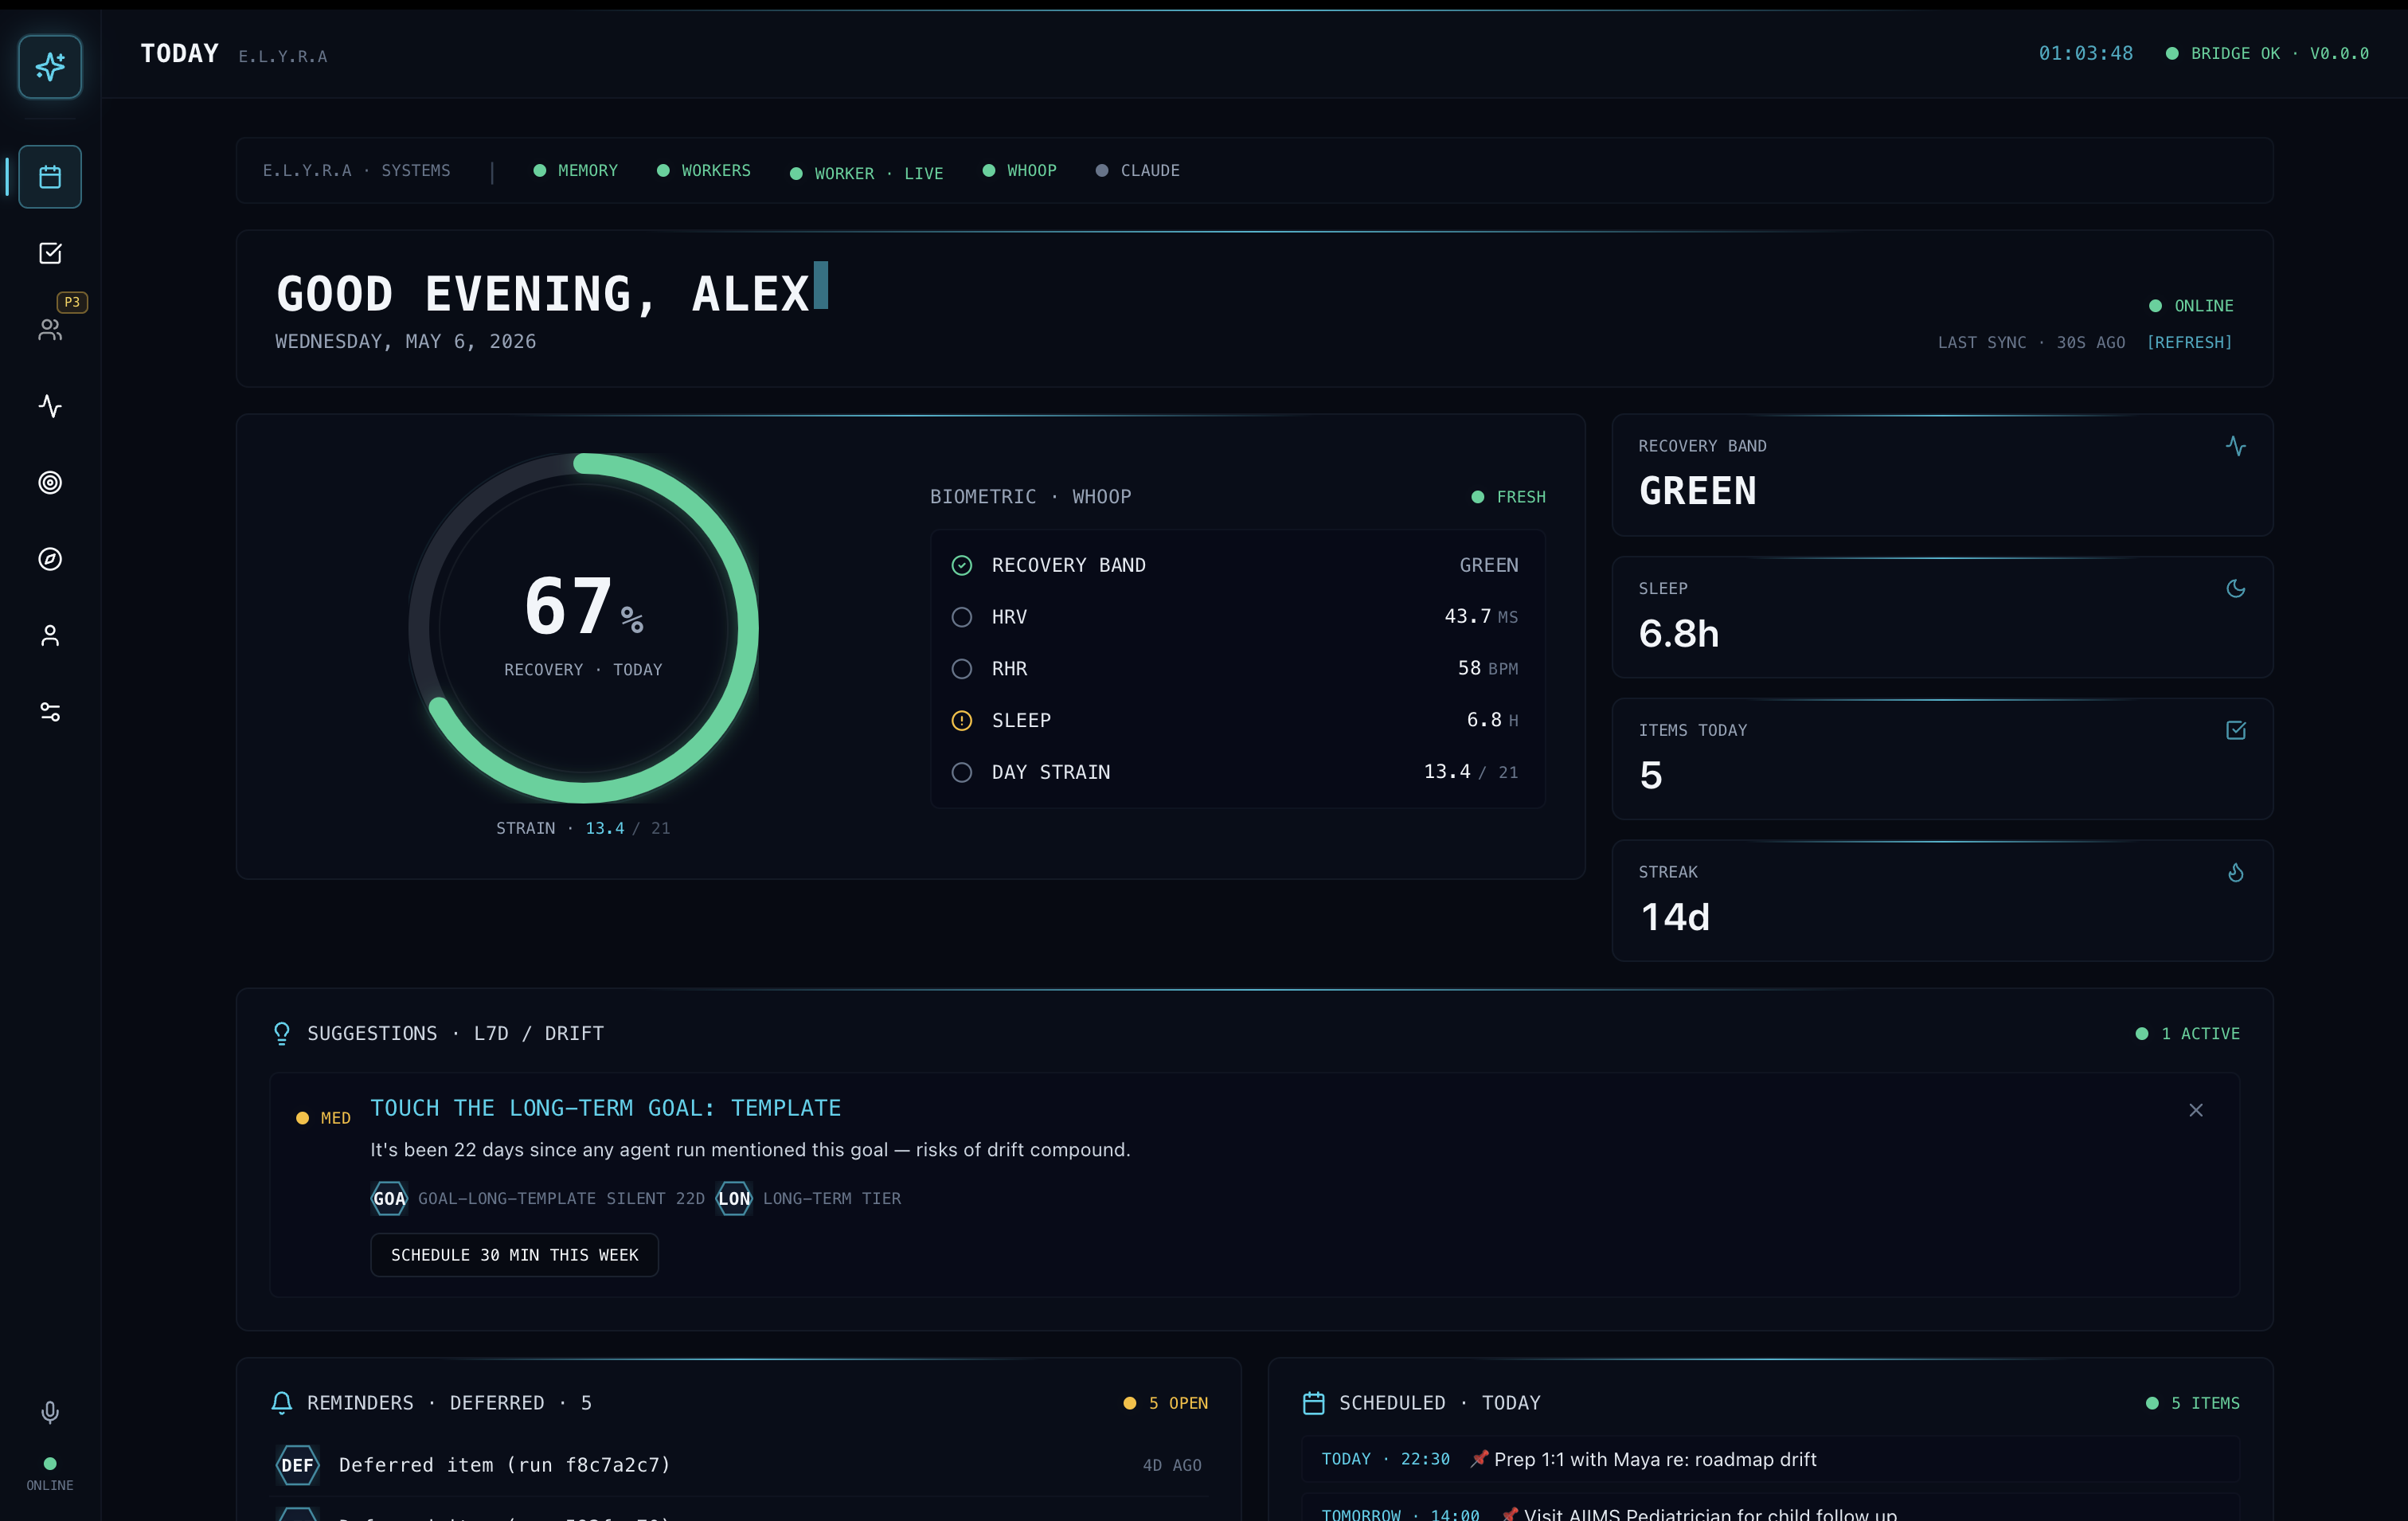Click the Online status in greeting header

tap(2192, 306)
